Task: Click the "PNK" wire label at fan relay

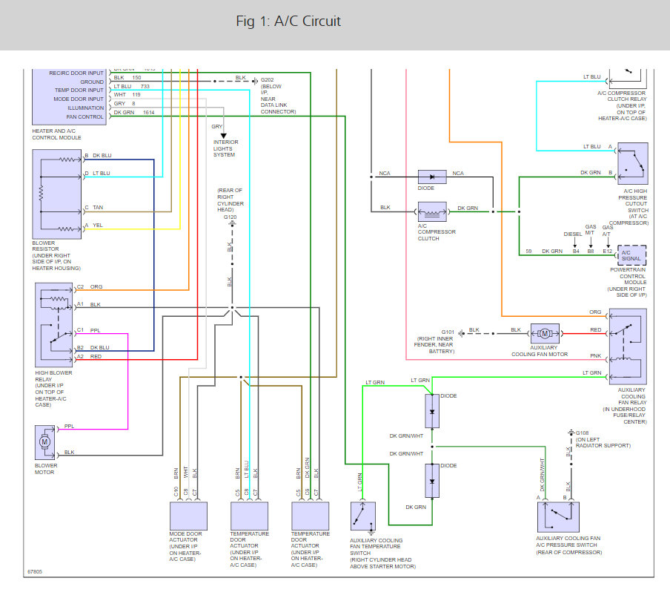Action: (596, 356)
